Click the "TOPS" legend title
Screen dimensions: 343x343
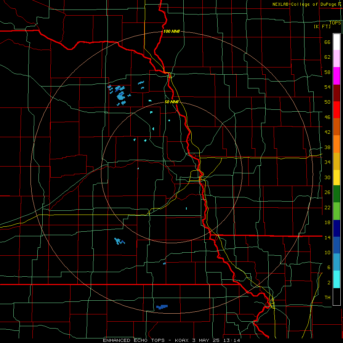point(335,22)
